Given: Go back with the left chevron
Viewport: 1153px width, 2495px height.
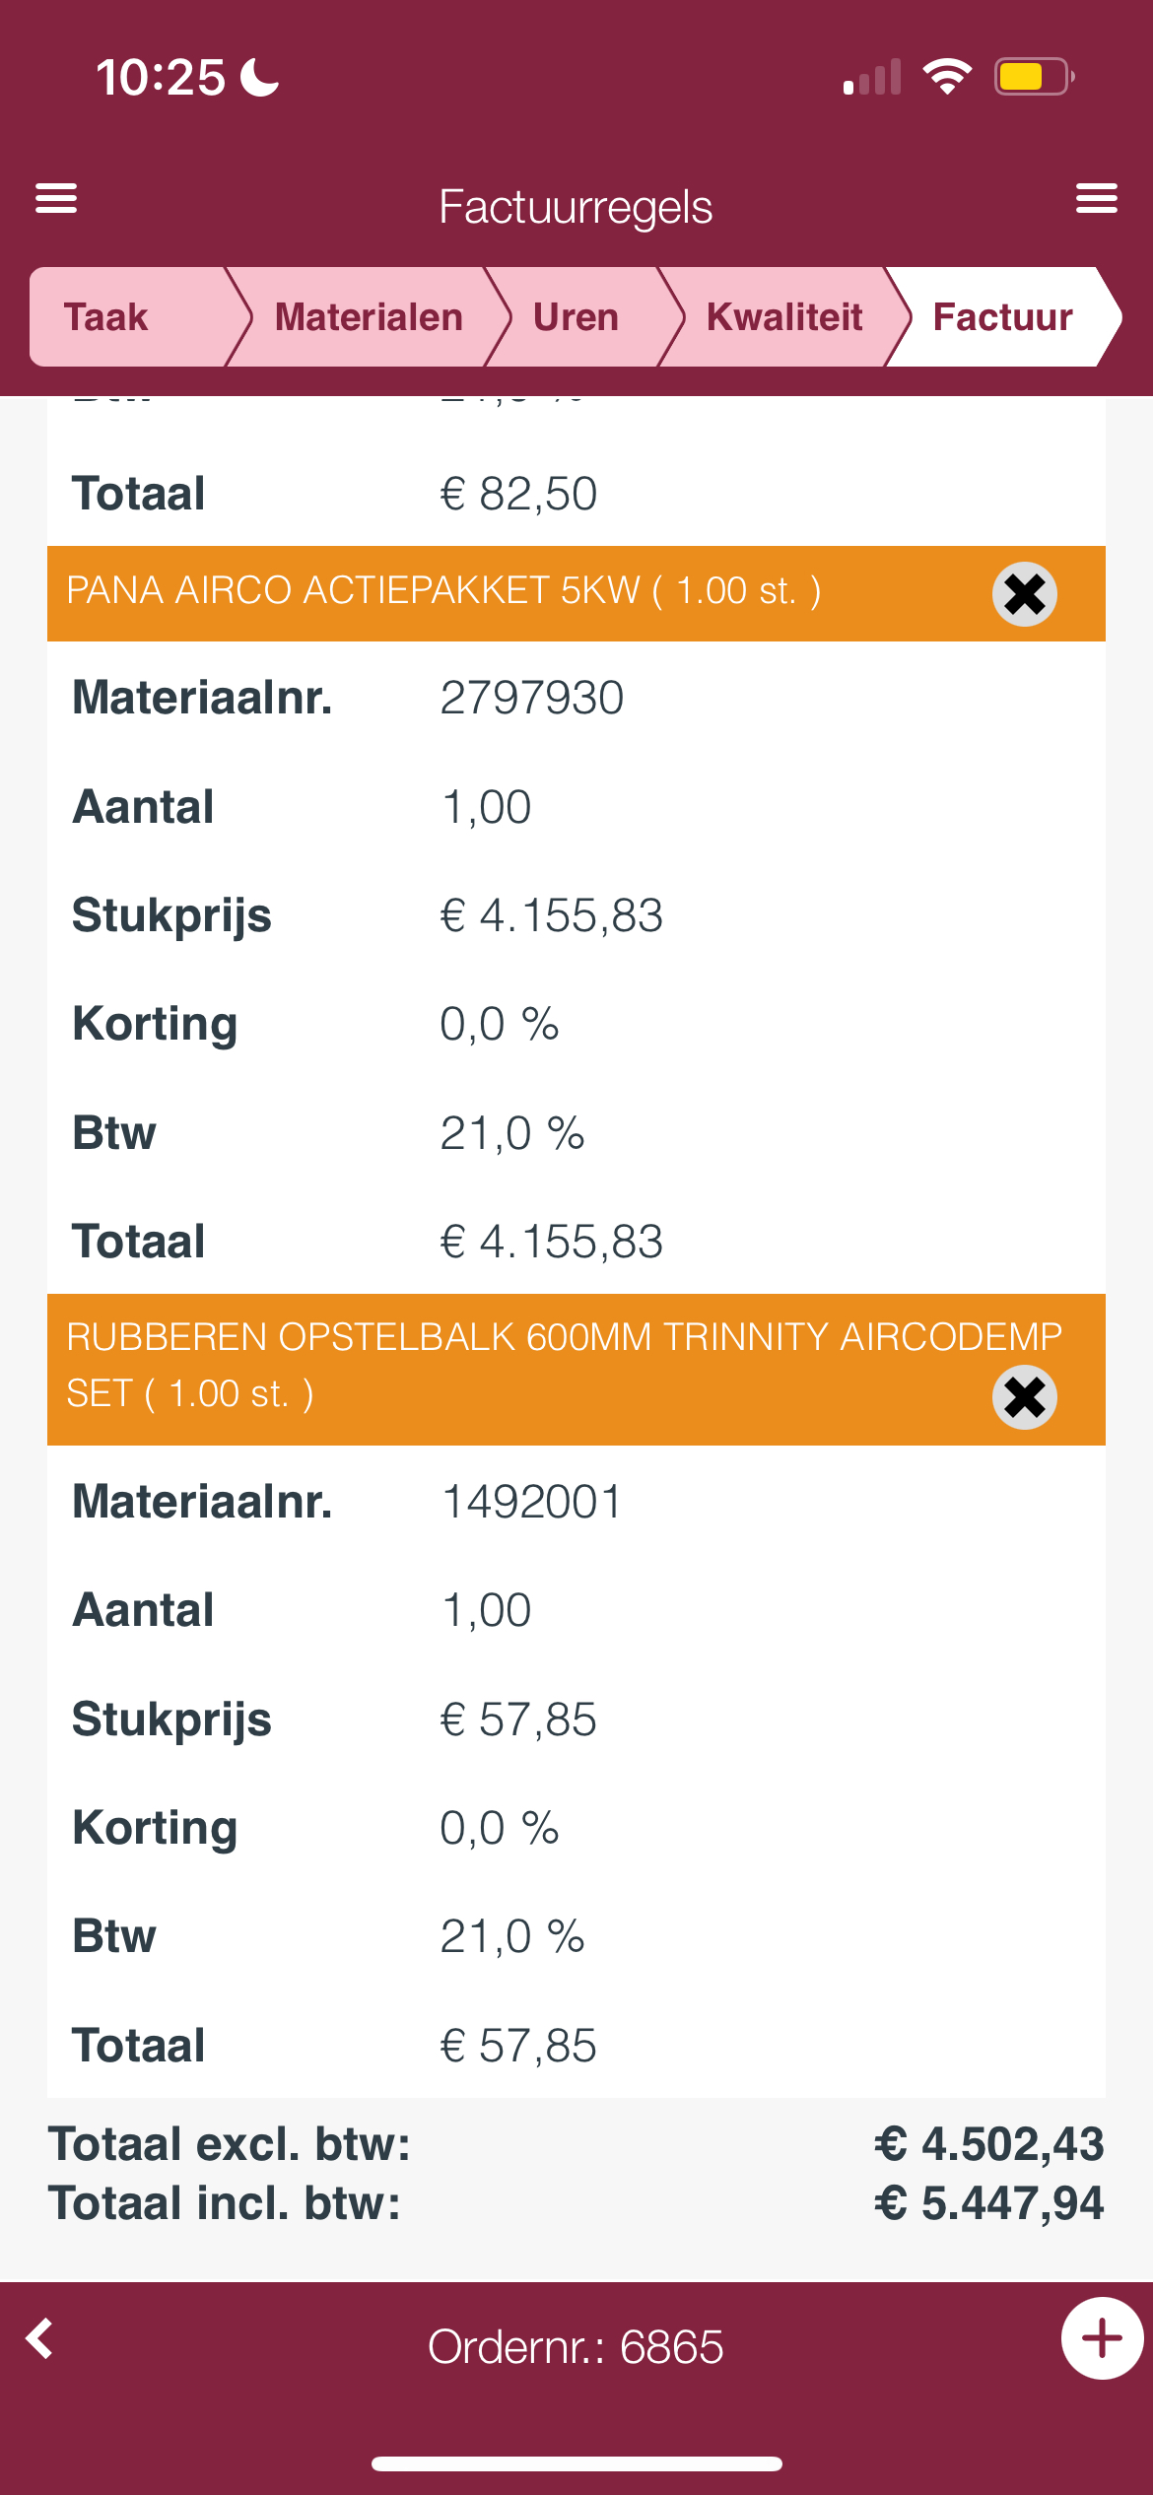Looking at the screenshot, I should (x=39, y=2338).
